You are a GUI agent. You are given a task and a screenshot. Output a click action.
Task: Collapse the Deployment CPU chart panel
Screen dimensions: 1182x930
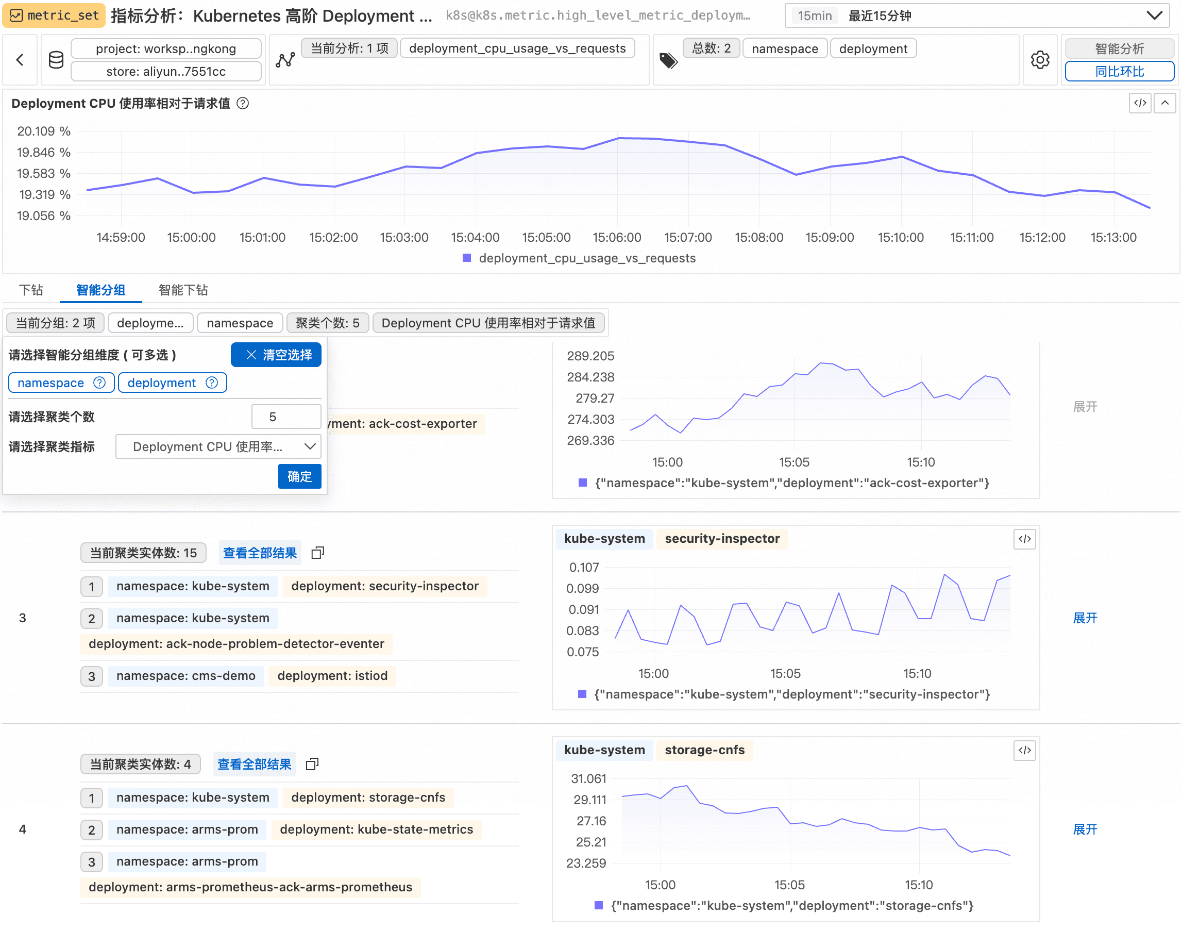[x=1164, y=103]
